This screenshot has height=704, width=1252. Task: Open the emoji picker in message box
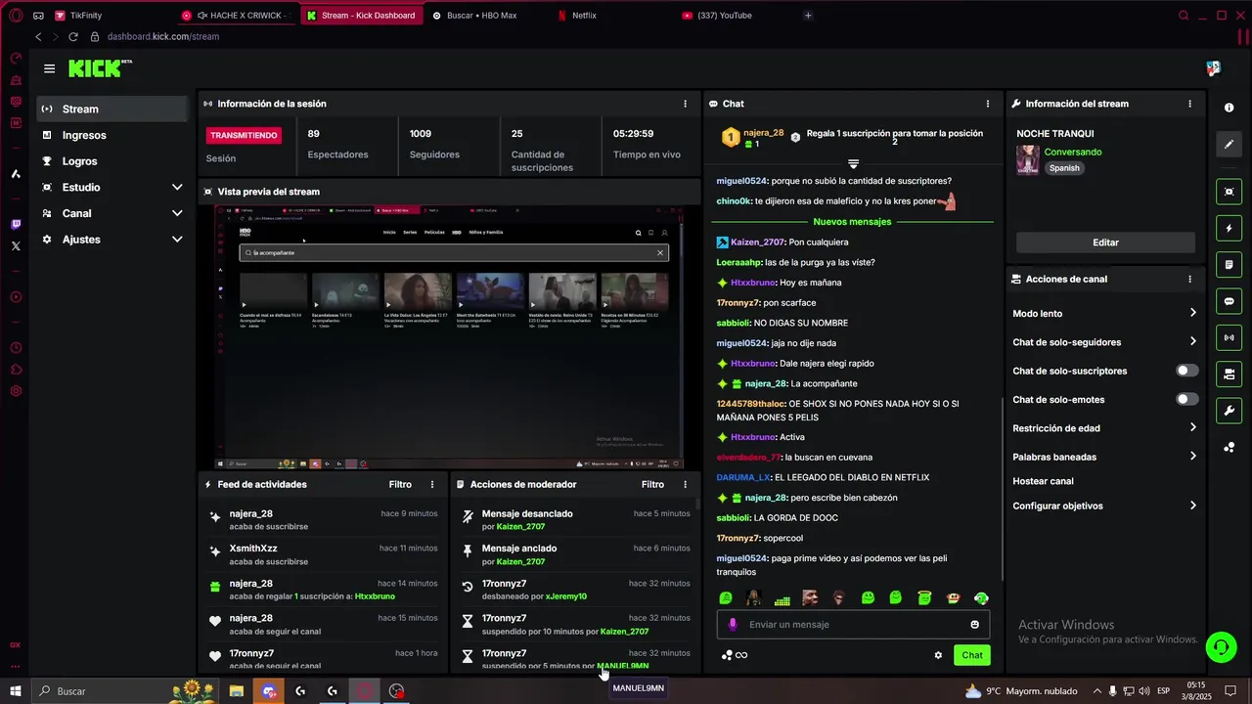(974, 625)
